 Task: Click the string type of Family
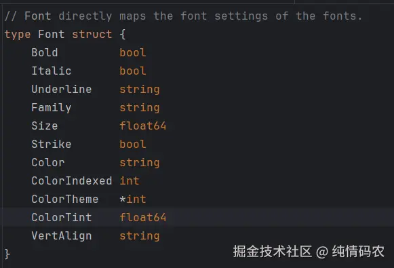[140, 108]
